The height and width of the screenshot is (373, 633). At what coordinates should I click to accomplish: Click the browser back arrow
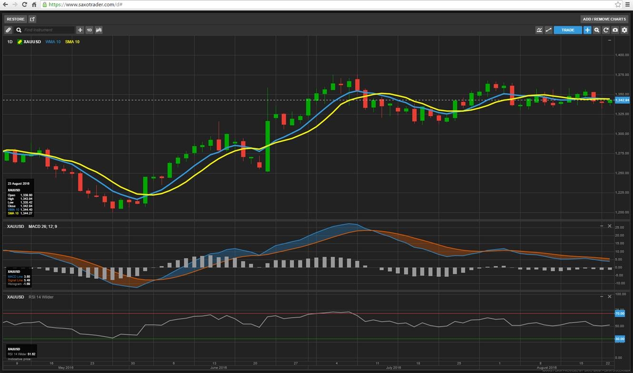pyautogui.click(x=6, y=4)
